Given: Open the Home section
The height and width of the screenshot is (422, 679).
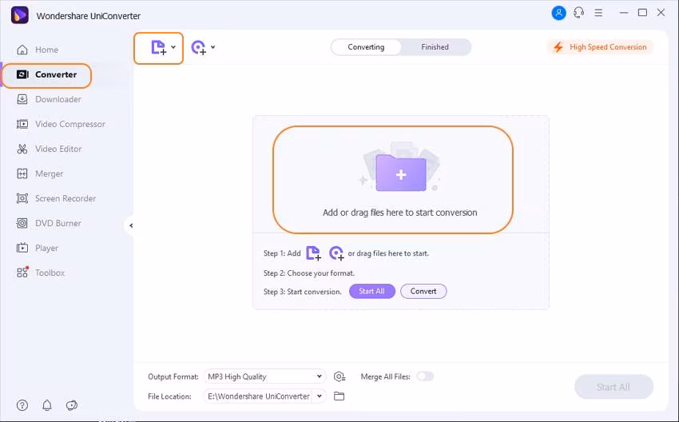Looking at the screenshot, I should coord(38,50).
